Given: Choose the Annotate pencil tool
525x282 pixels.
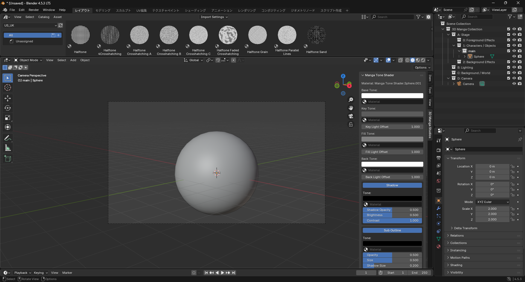Looking at the screenshot, I should [8, 138].
